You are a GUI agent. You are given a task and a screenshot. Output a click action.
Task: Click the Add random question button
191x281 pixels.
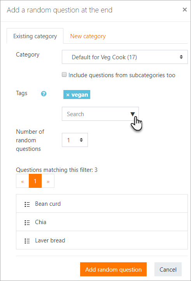click(113, 269)
